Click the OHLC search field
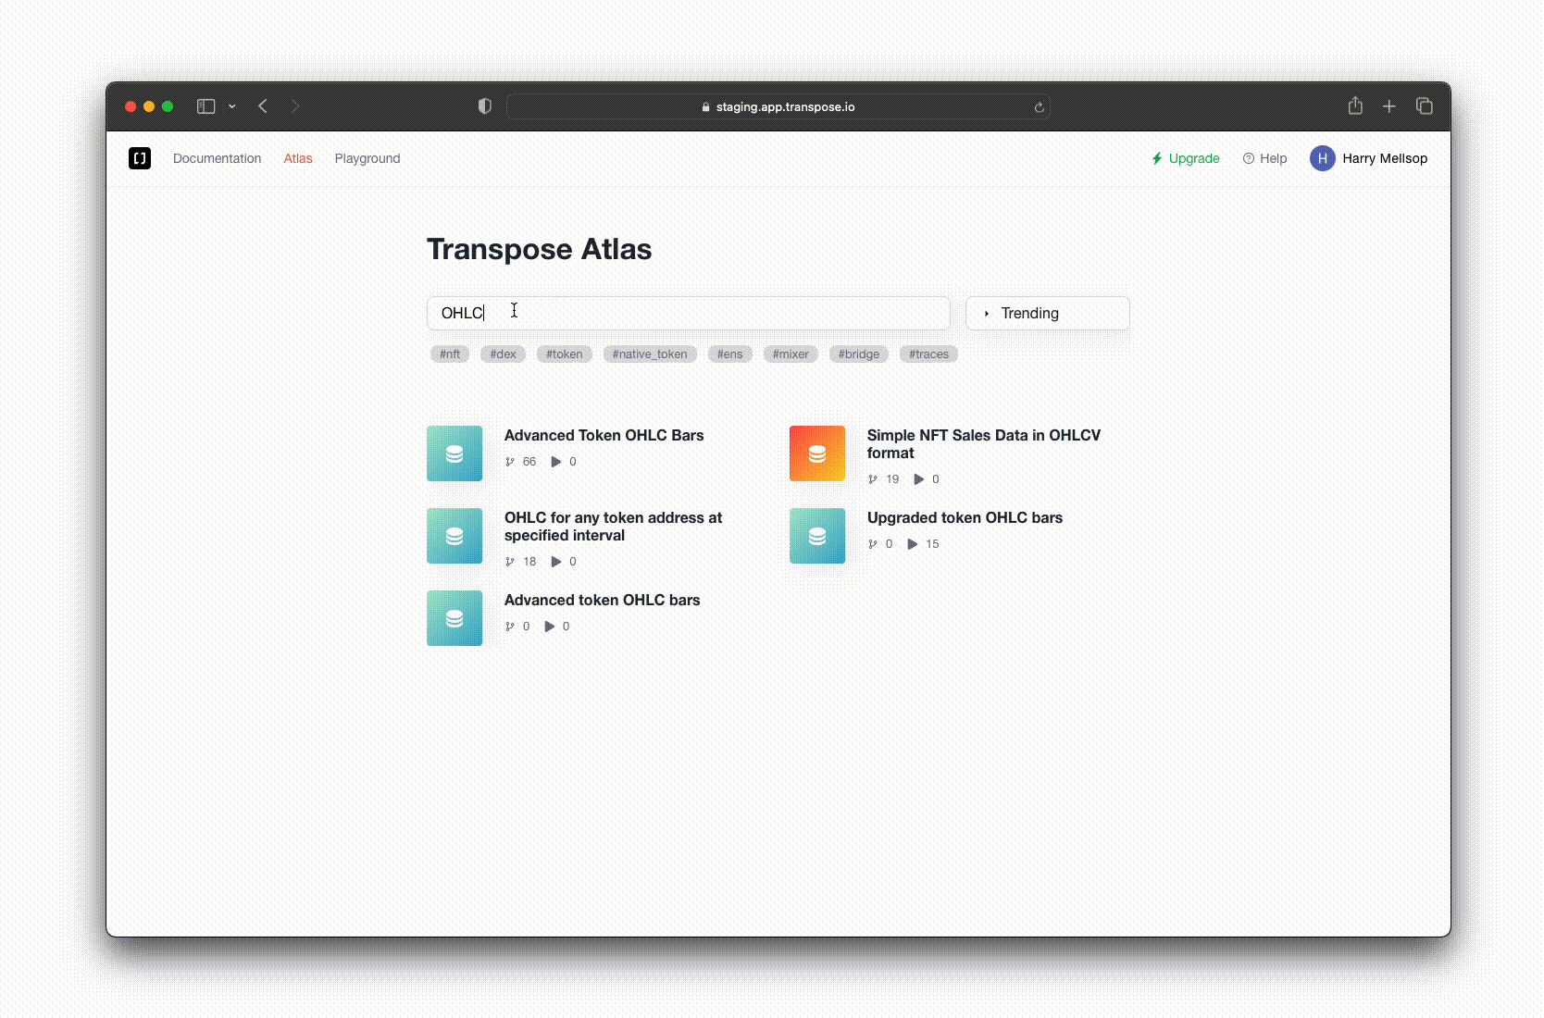 coord(688,313)
